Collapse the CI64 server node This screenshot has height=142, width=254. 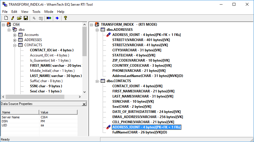pyautogui.click(x=3, y=25)
